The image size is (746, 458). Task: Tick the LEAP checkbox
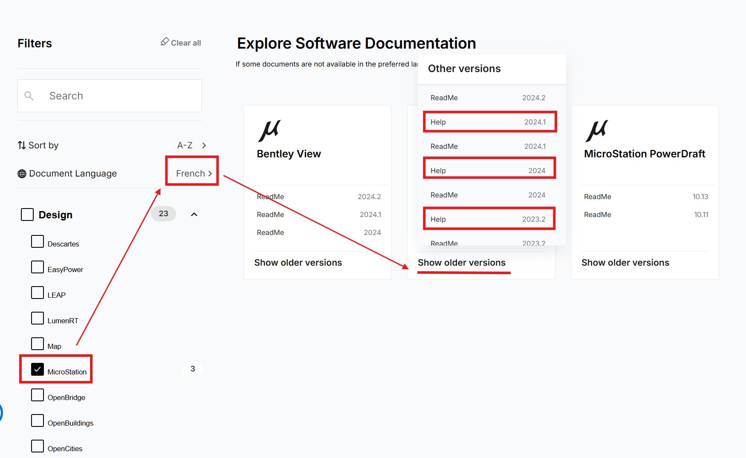[x=38, y=293]
